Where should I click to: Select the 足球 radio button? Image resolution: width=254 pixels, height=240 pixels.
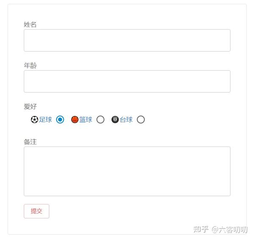tap(60, 120)
